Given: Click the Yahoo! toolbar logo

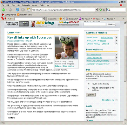Looking at the screenshot, I should (x=4, y=19).
